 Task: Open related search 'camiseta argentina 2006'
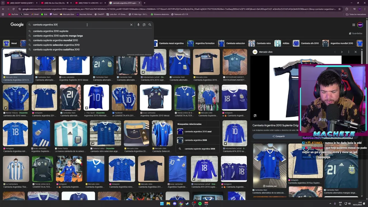pos(198,140)
